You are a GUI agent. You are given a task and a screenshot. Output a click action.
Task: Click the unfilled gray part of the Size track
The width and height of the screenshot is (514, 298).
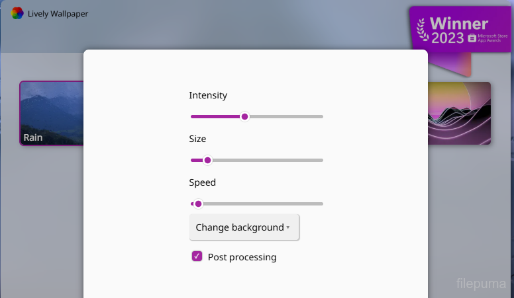[x=266, y=160]
